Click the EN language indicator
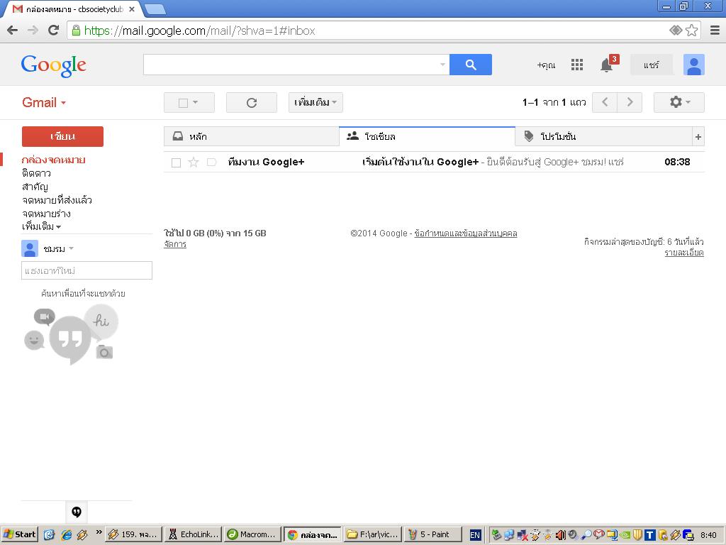This screenshot has width=726, height=545. (x=475, y=535)
